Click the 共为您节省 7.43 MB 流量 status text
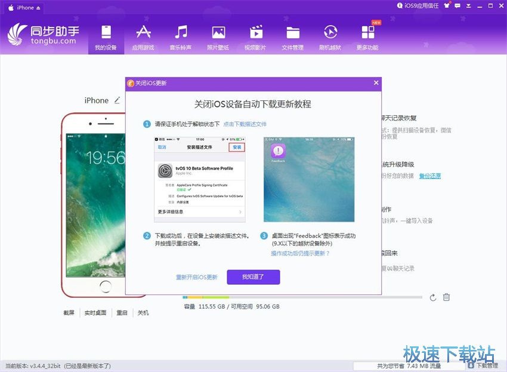Image resolution: width=507 pixels, height=372 pixels. click(x=409, y=366)
